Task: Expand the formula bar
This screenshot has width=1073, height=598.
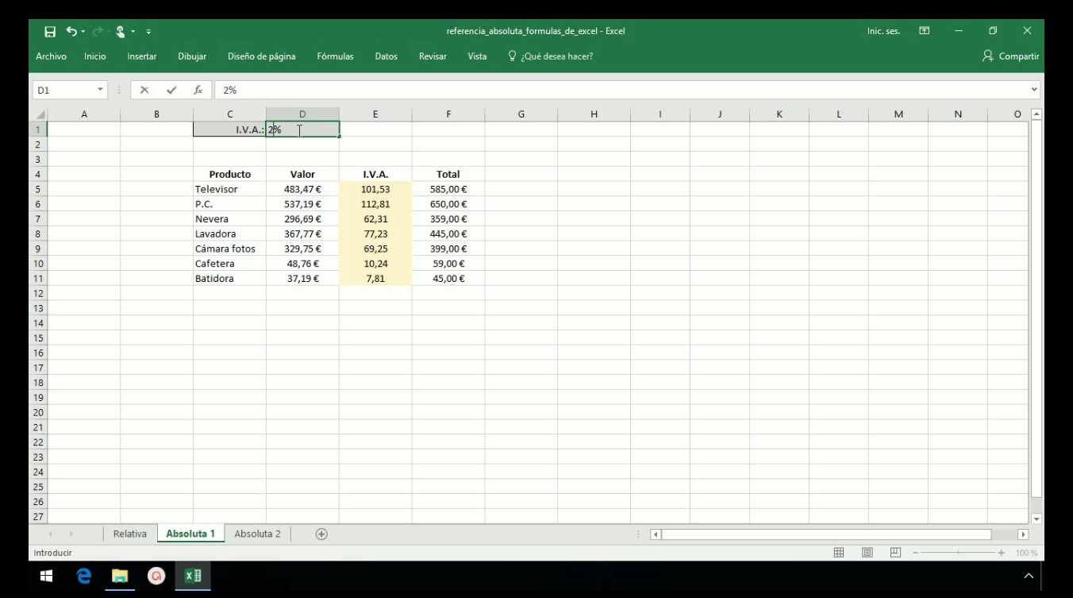Action: (x=1034, y=91)
